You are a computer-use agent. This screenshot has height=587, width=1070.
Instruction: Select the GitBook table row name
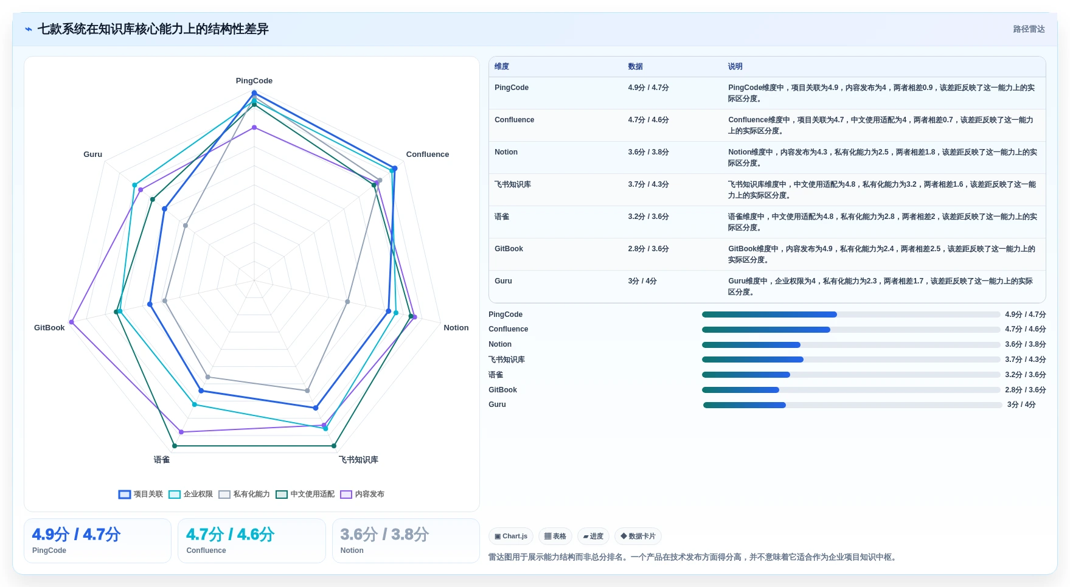509,249
